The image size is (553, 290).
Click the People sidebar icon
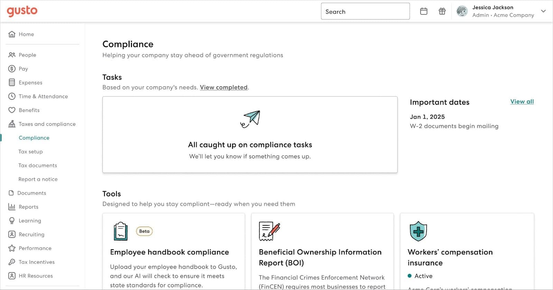[x=12, y=55]
